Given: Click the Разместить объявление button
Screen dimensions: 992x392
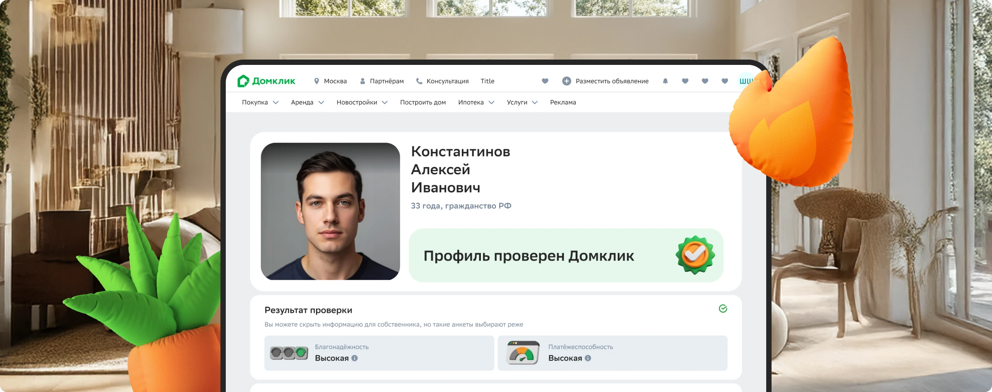Looking at the screenshot, I should tap(605, 81).
